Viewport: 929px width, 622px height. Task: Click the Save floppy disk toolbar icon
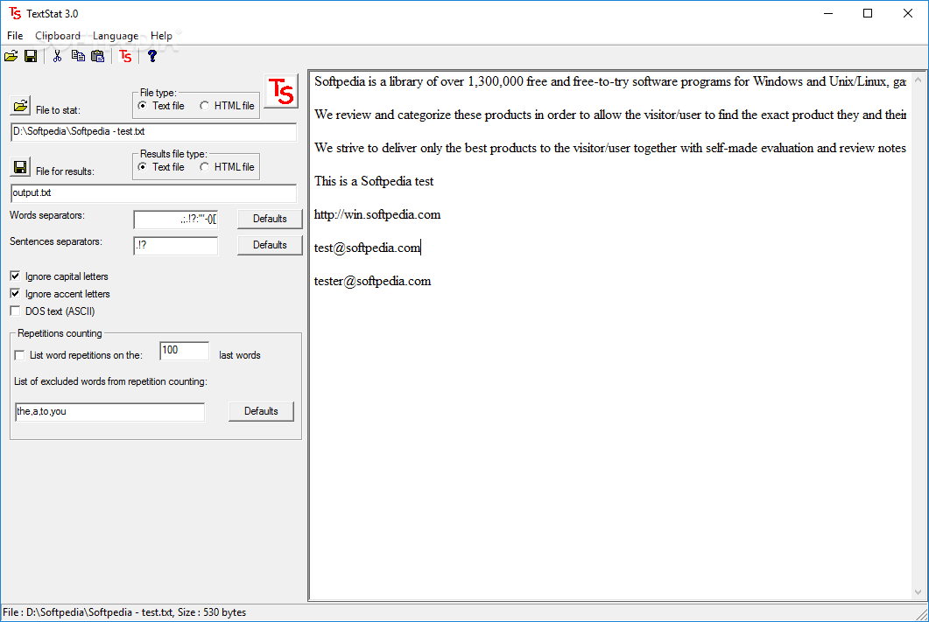click(x=31, y=56)
